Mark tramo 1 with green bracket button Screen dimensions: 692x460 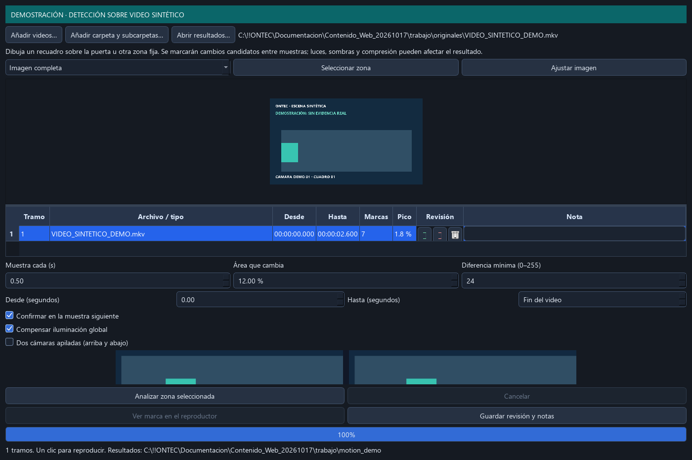(425, 234)
